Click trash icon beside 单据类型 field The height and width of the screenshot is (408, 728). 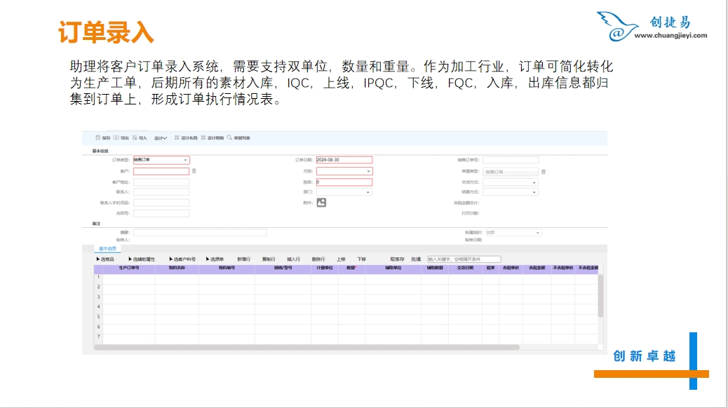(543, 172)
